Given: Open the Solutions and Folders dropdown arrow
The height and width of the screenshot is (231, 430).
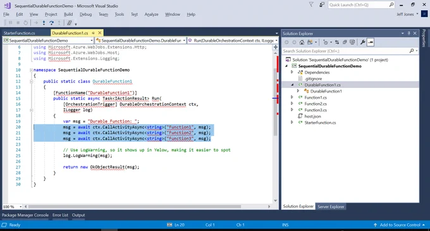Looking at the screenshot, I should click(x=316, y=42).
